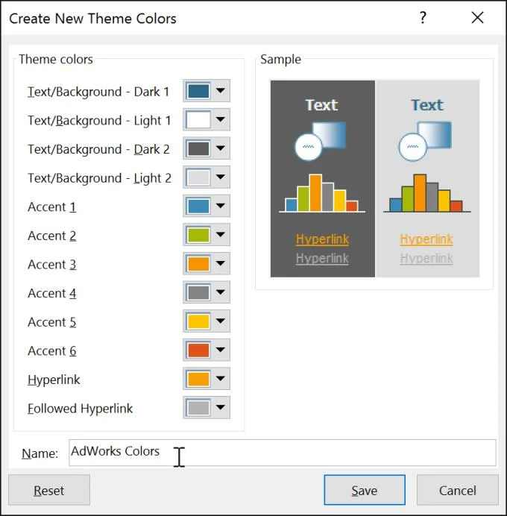Open the Text/Background Dark 2 dropdown arrow

[x=221, y=148]
